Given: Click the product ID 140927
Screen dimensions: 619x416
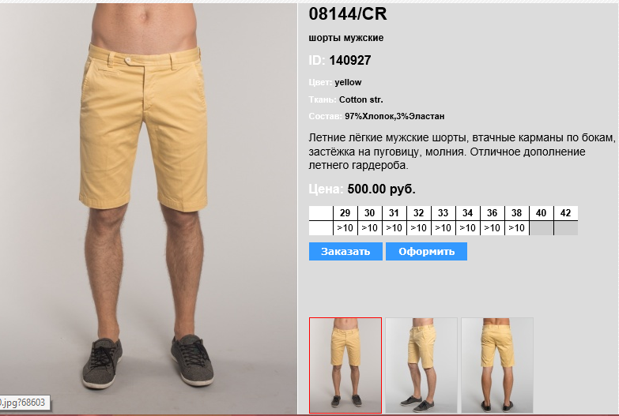Looking at the screenshot, I should tap(349, 60).
